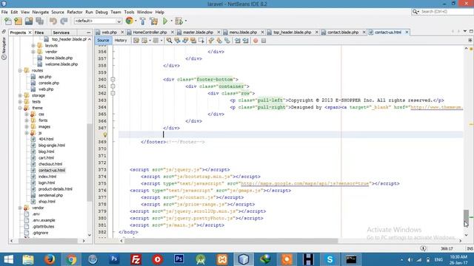
Task: Toggle Highlight Search editor icon
Action: pyautogui.click(x=193, y=41)
